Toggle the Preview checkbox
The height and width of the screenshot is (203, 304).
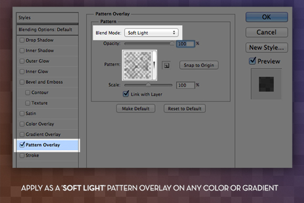pyautogui.click(x=252, y=61)
